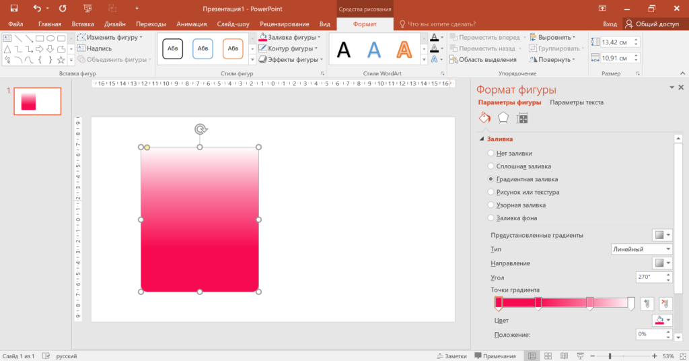
Task: Open the Тип Линейный dropdown
Action: (641, 249)
